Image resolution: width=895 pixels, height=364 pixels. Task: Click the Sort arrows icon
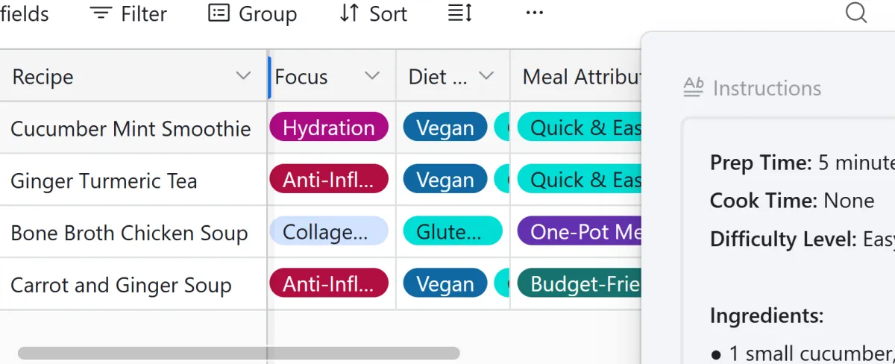[x=349, y=13]
